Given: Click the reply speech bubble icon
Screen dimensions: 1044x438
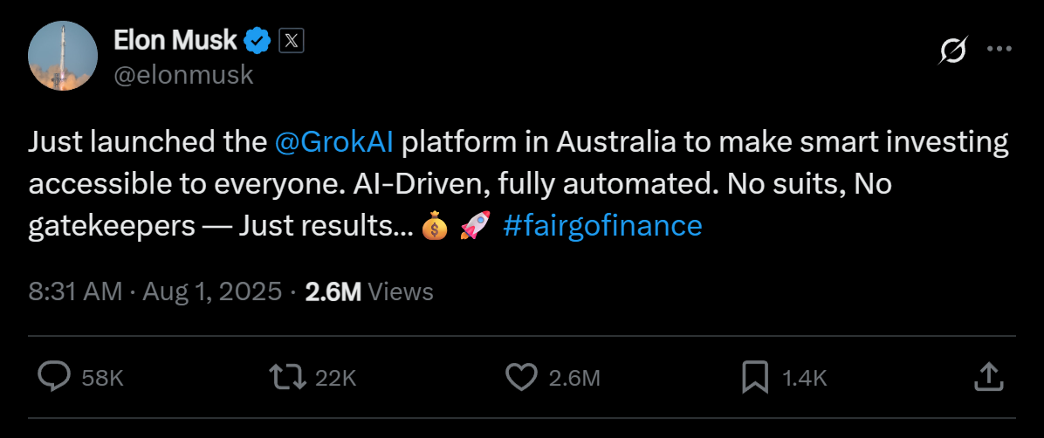Looking at the screenshot, I should [x=55, y=377].
